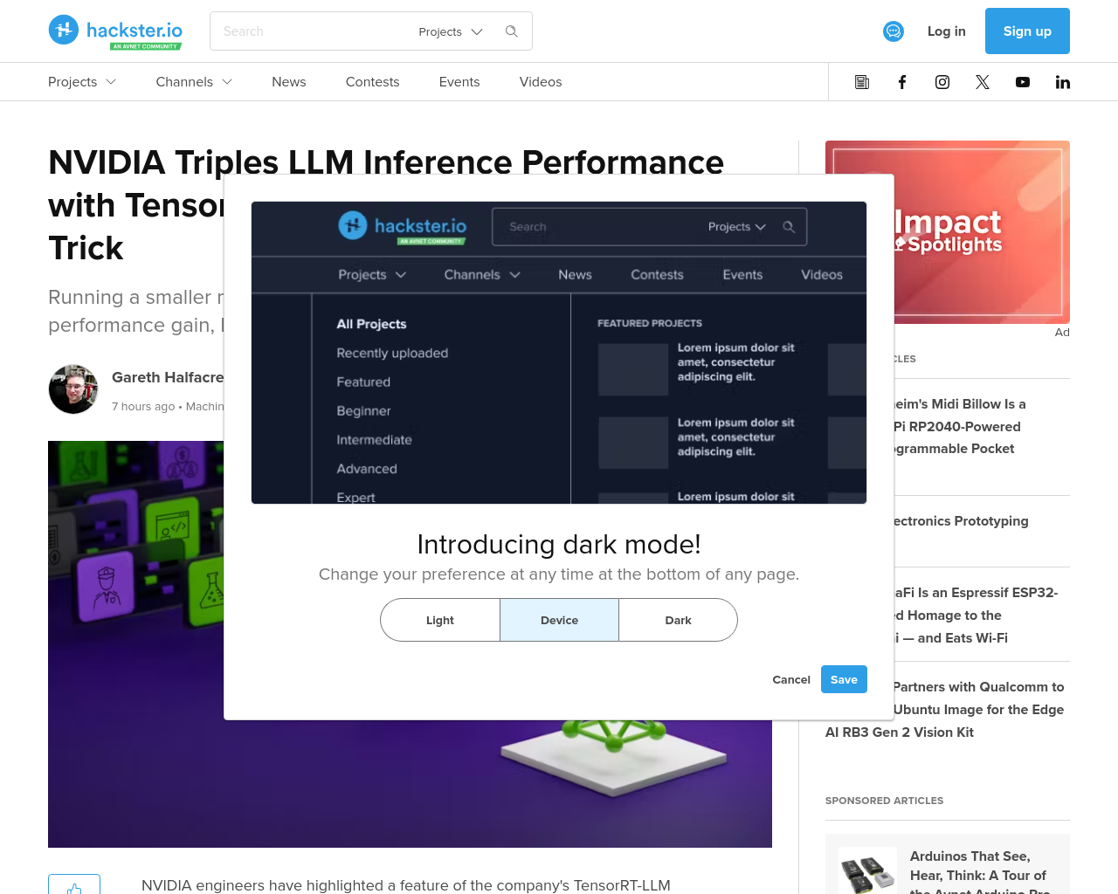
Task: Click Gareth Halfacree's avatar photo
Action: point(73,389)
